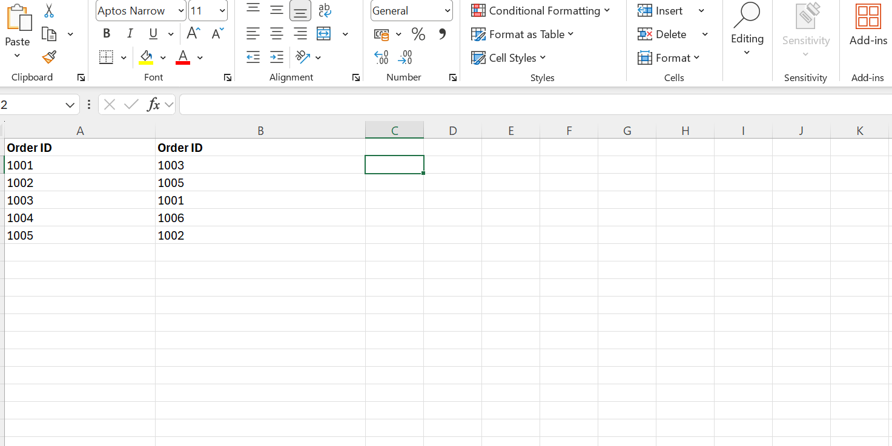The image size is (892, 446).
Task: Click the Copy icon in Clipboard group
Action: 49,33
